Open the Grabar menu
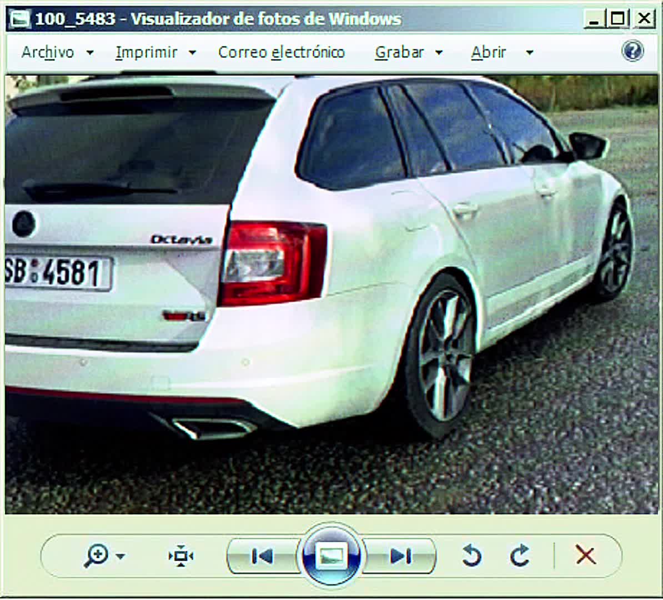Image resolution: width=663 pixels, height=600 pixels. [x=399, y=52]
